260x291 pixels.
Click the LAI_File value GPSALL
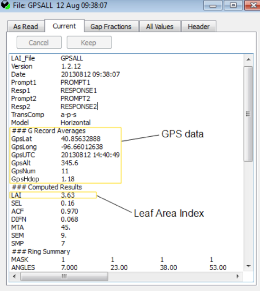(72, 58)
